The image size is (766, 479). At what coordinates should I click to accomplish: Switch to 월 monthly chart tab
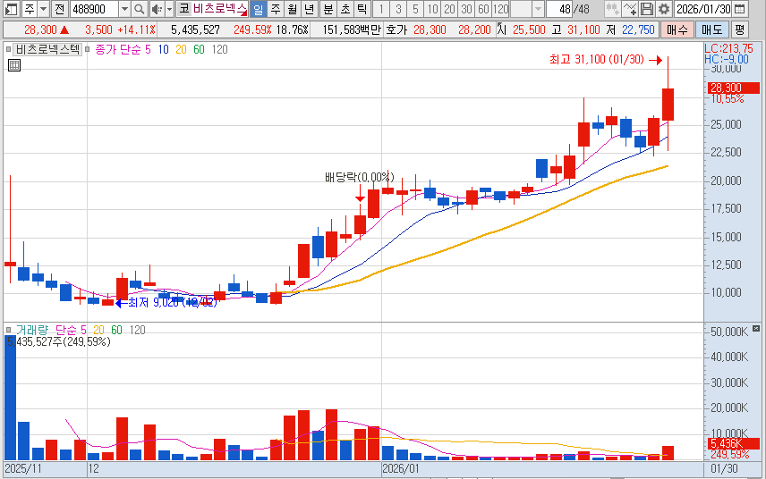(292, 9)
